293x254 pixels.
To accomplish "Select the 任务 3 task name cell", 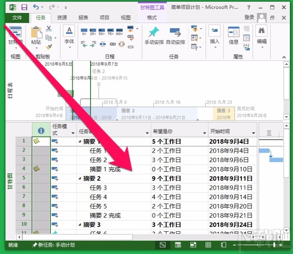I will [x=114, y=188].
